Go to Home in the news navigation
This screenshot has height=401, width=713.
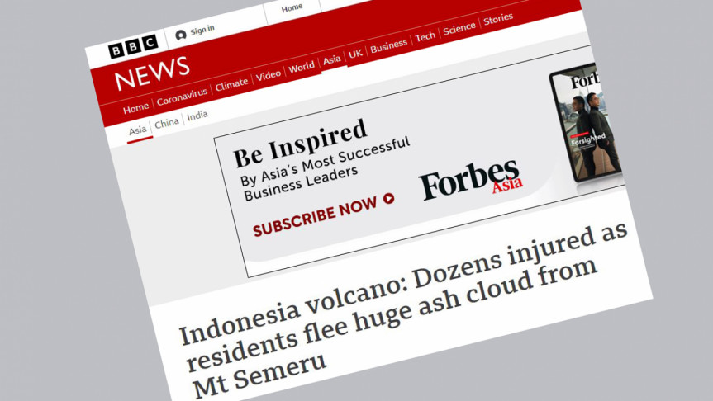click(135, 108)
